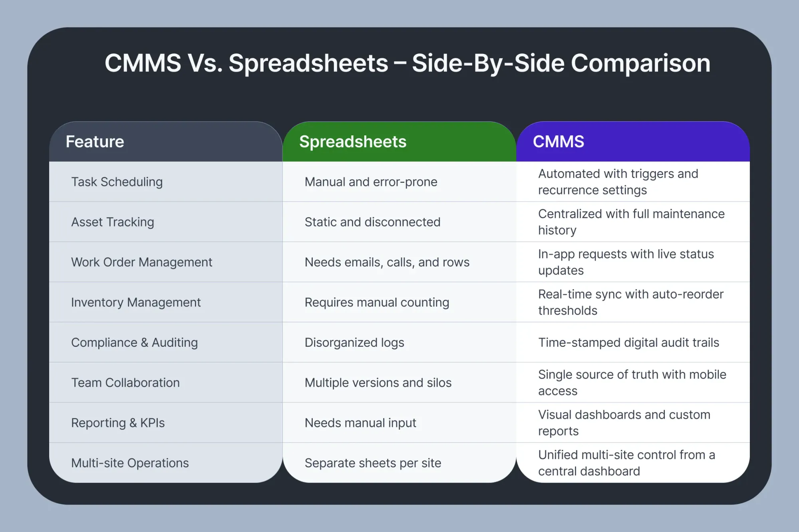Click the Inventory Management feature cell

pyautogui.click(x=165, y=302)
